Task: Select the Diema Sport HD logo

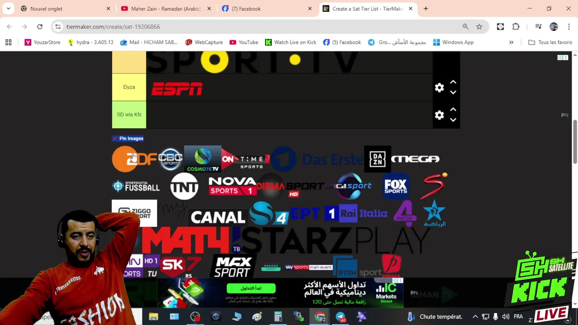Action: (290, 186)
